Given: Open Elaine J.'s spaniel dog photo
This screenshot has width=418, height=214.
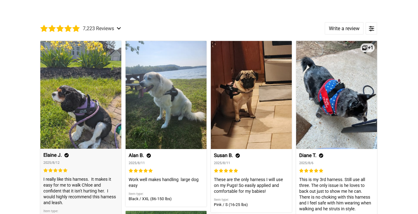Looking at the screenshot, I should pyautogui.click(x=81, y=95).
